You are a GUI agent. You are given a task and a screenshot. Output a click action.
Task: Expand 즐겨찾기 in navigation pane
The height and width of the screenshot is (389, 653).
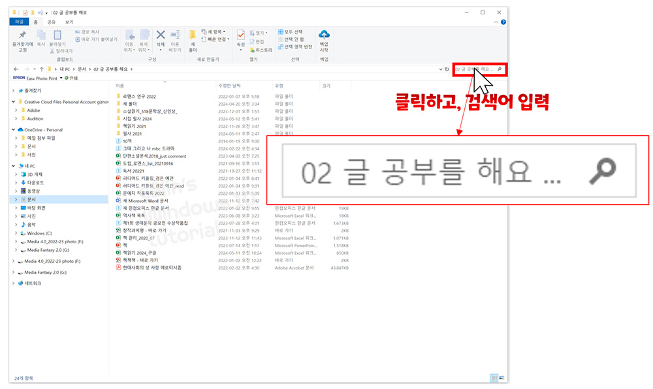coord(13,90)
